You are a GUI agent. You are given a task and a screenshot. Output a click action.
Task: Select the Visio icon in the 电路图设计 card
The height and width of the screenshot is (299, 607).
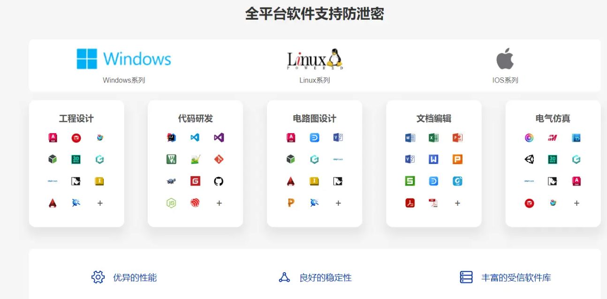pos(338,138)
